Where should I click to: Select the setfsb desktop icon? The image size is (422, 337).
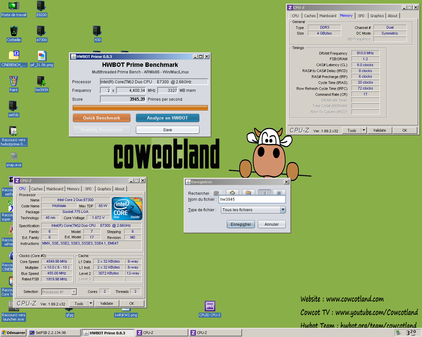14,109
